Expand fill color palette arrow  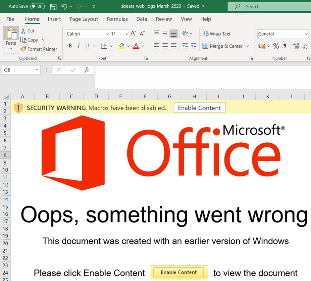point(129,46)
